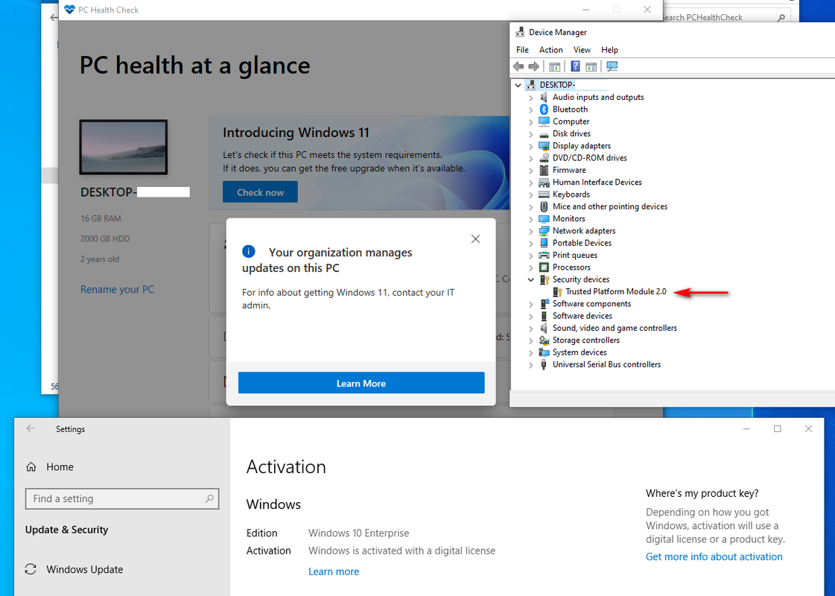Click the Firmware chip icon

pyautogui.click(x=544, y=170)
